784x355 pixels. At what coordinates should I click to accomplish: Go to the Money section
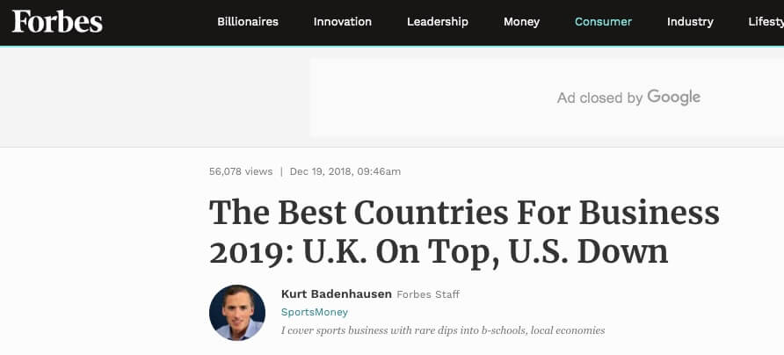point(521,22)
